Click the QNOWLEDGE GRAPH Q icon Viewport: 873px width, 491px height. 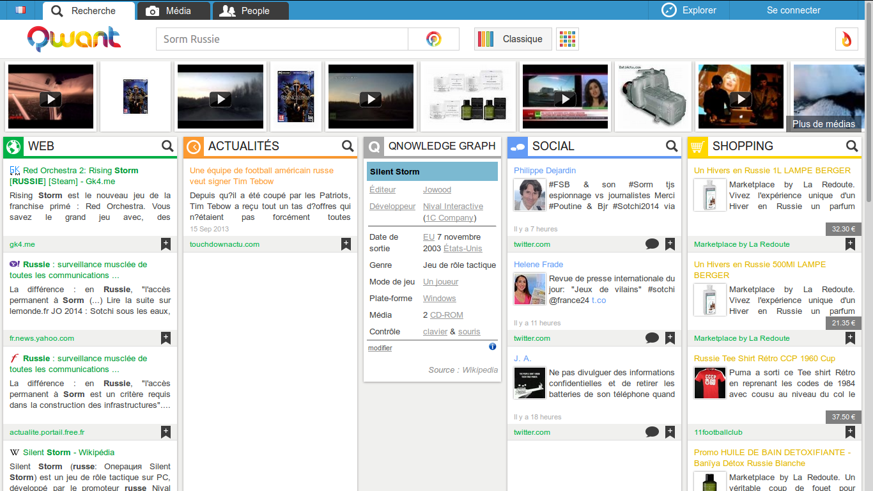[x=374, y=146]
